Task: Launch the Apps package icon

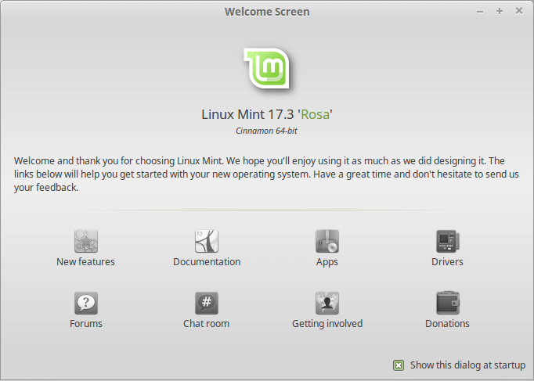Action: point(327,241)
